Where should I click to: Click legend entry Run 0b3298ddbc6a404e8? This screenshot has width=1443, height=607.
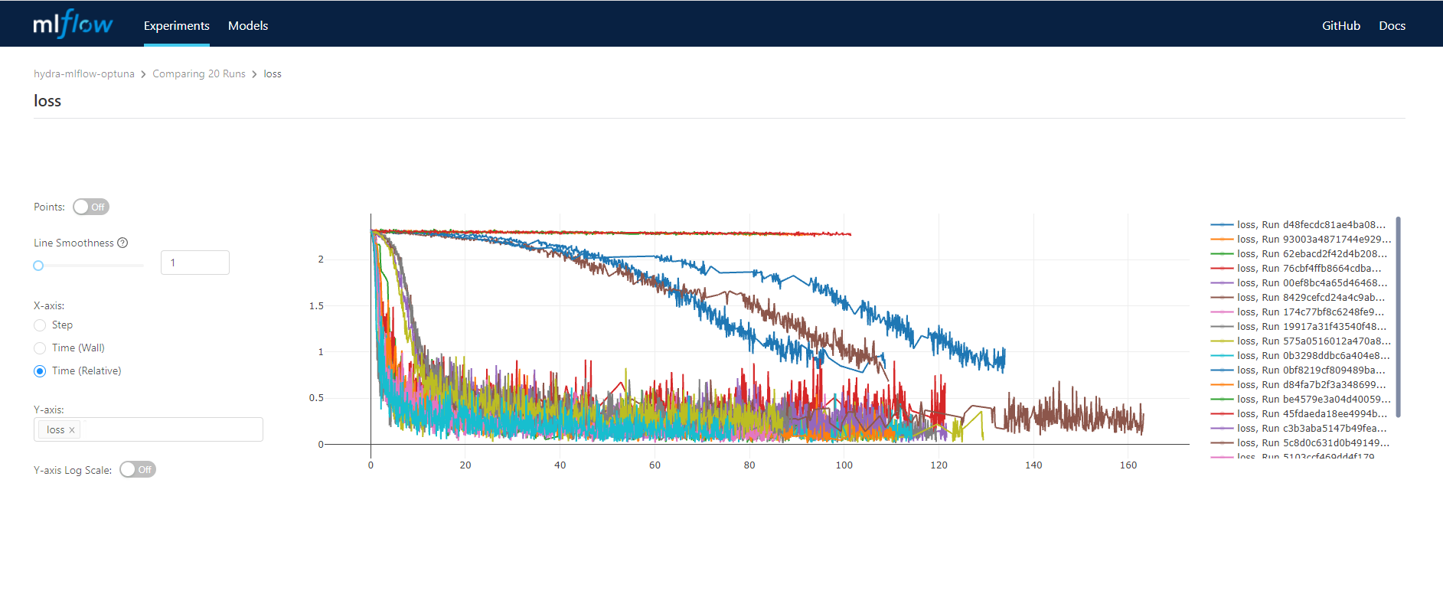pos(1300,355)
